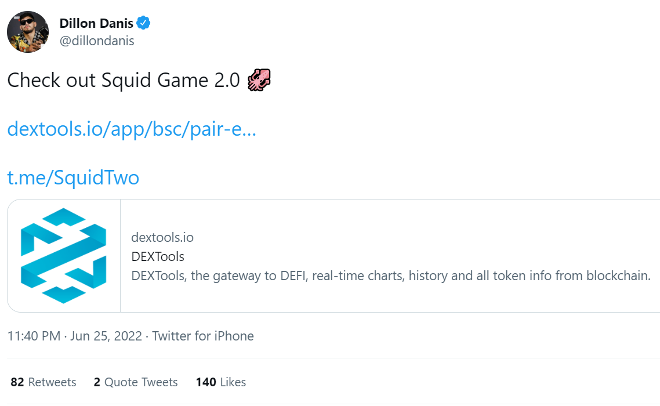Click the pink squid emoji
660x406 pixels.
point(259,80)
